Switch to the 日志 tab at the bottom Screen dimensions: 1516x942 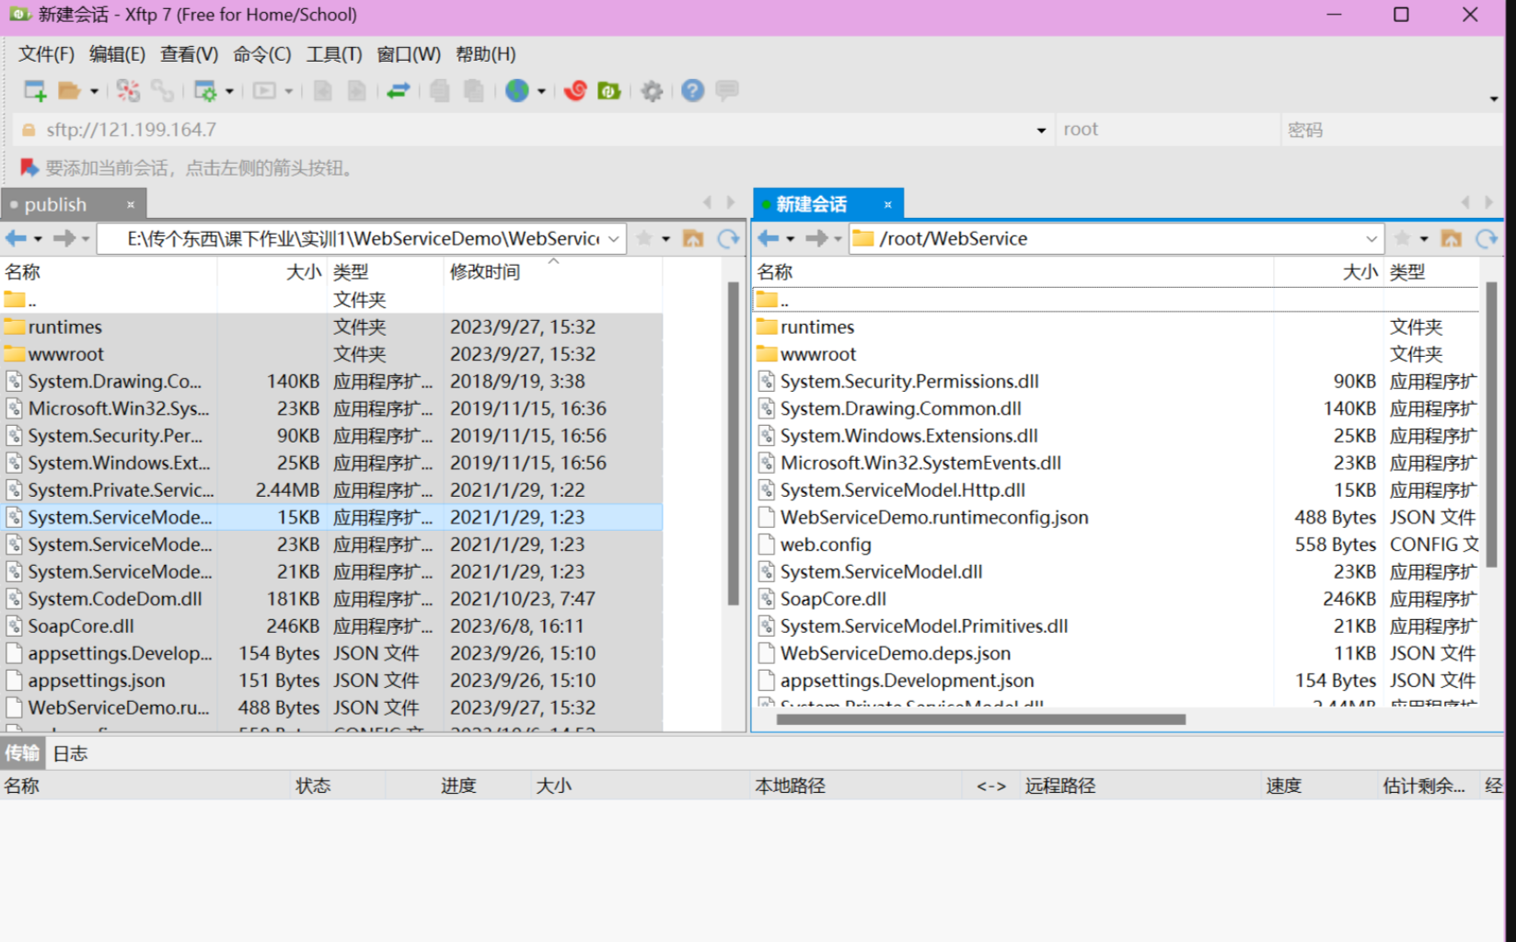[x=71, y=752]
